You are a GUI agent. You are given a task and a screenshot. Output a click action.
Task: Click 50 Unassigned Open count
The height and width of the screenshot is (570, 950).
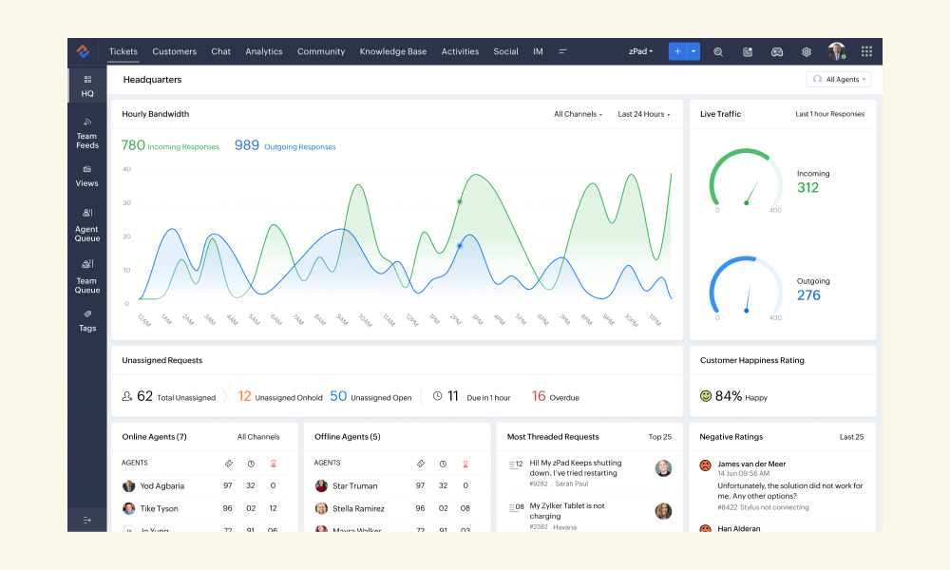click(x=370, y=397)
